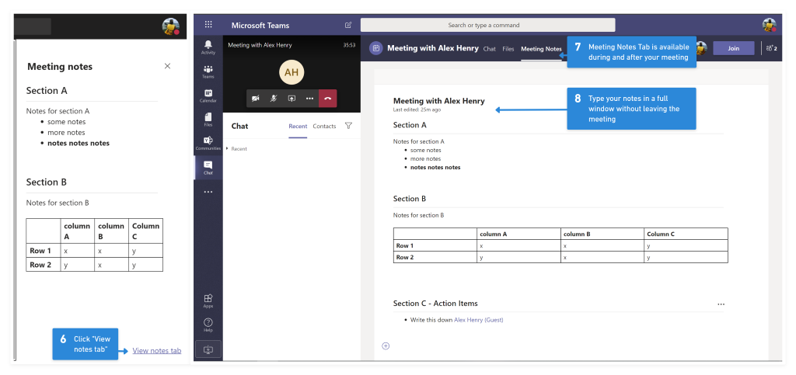Click the 35:53 call timer
This screenshot has height=375, width=796.
pos(349,45)
